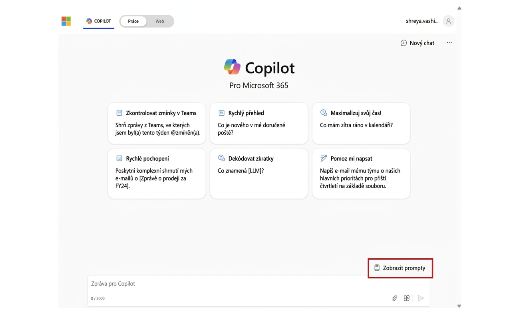521x320 pixels.
Task: Open the user profile avatar
Action: [449, 21]
